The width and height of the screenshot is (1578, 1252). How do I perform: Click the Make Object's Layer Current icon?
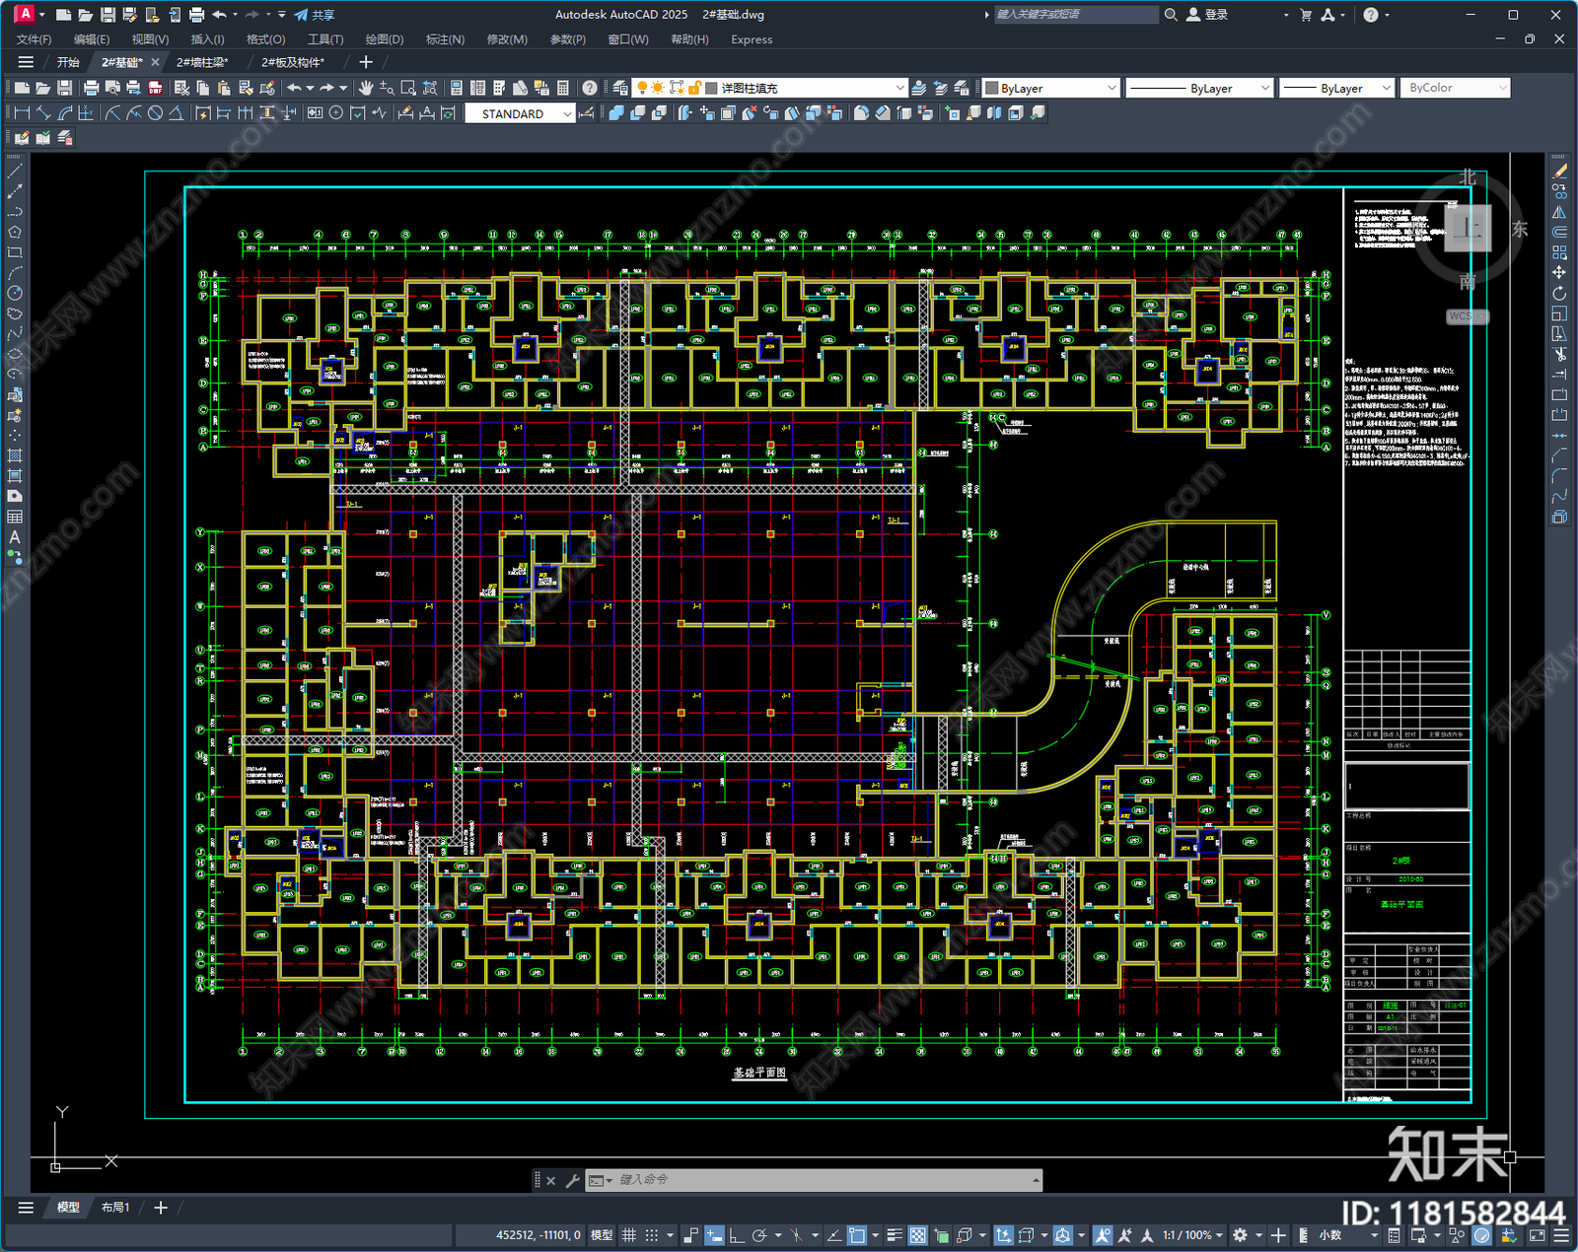[x=918, y=88]
